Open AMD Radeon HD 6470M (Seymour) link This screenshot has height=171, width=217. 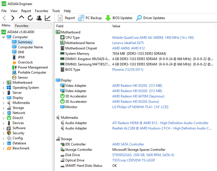(138, 96)
